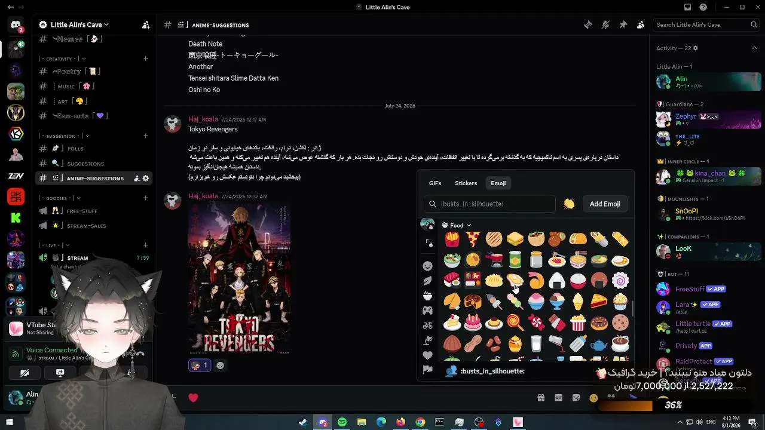Screen dimensions: 765x430
Task: Search emoji input field
Action: click(490, 204)
